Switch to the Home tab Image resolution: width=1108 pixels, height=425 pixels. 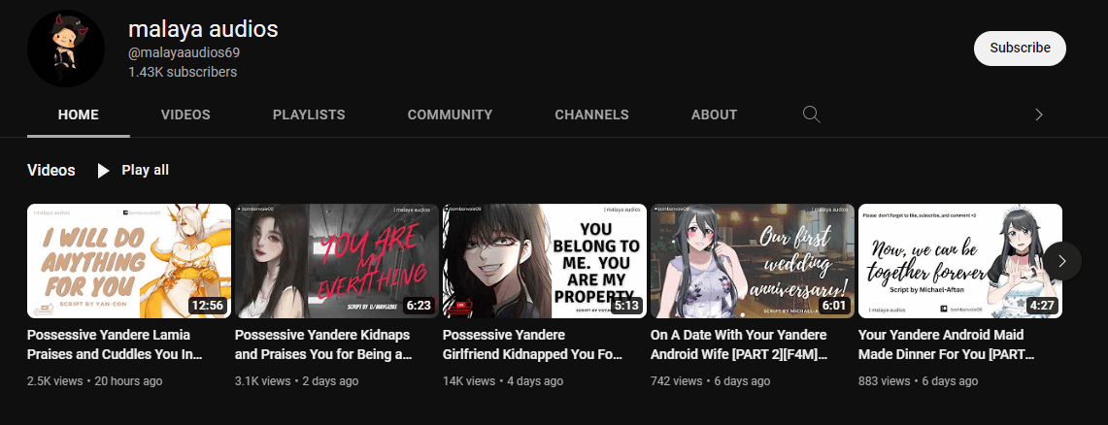(79, 114)
